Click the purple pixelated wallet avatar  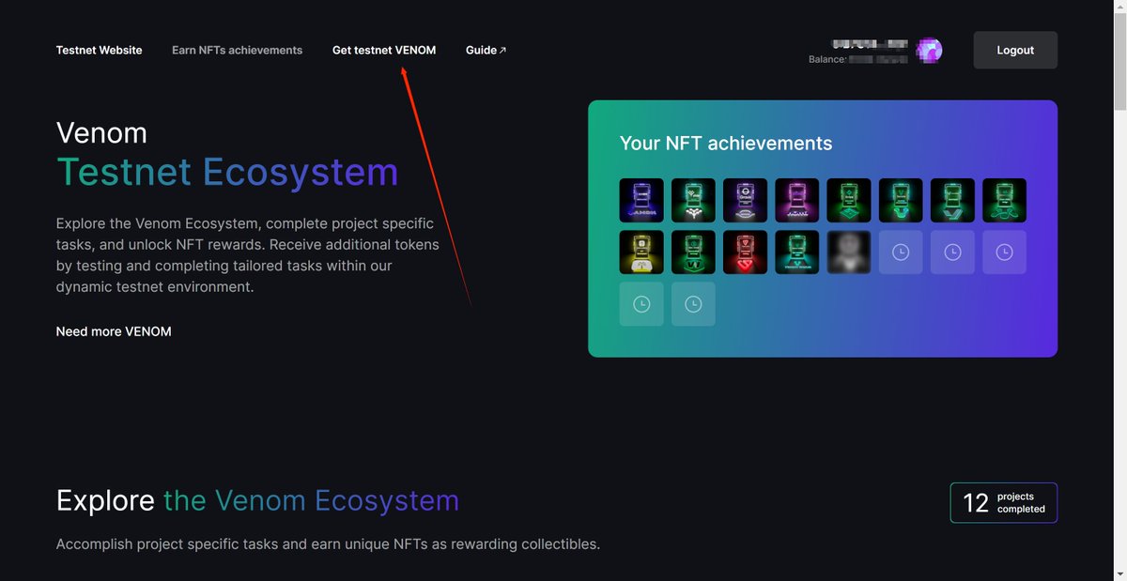point(930,50)
